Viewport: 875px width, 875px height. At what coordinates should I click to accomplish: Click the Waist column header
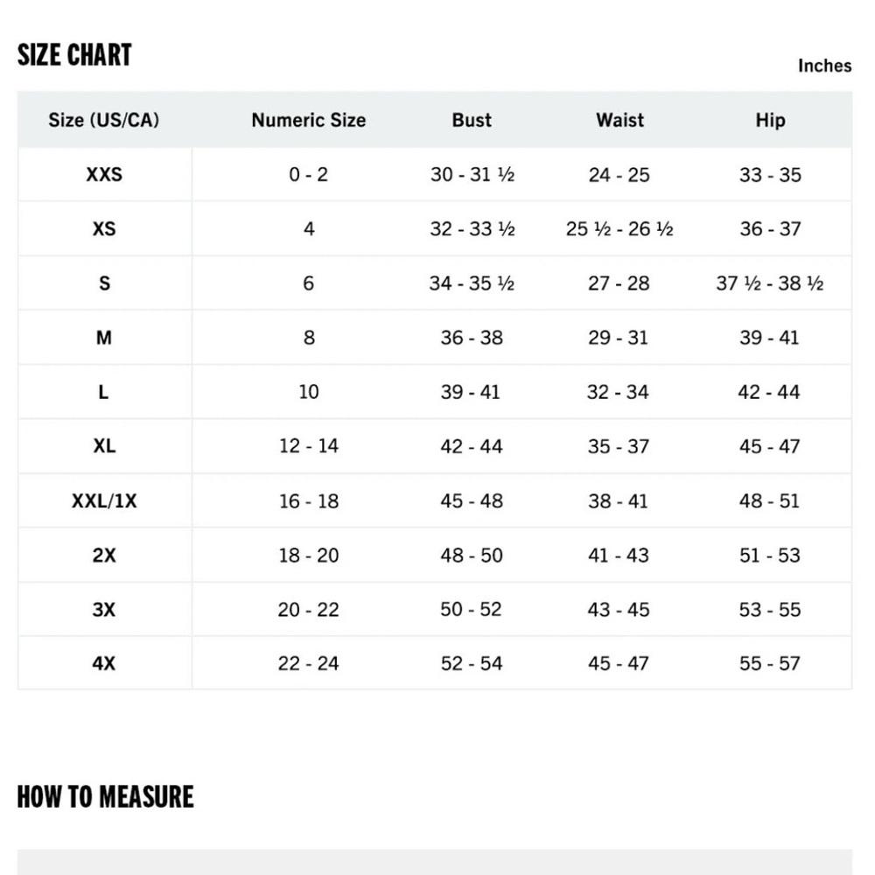tap(619, 120)
